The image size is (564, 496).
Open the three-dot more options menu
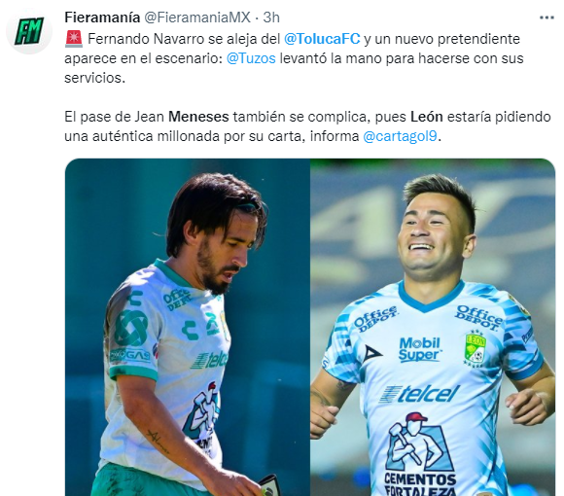[546, 18]
